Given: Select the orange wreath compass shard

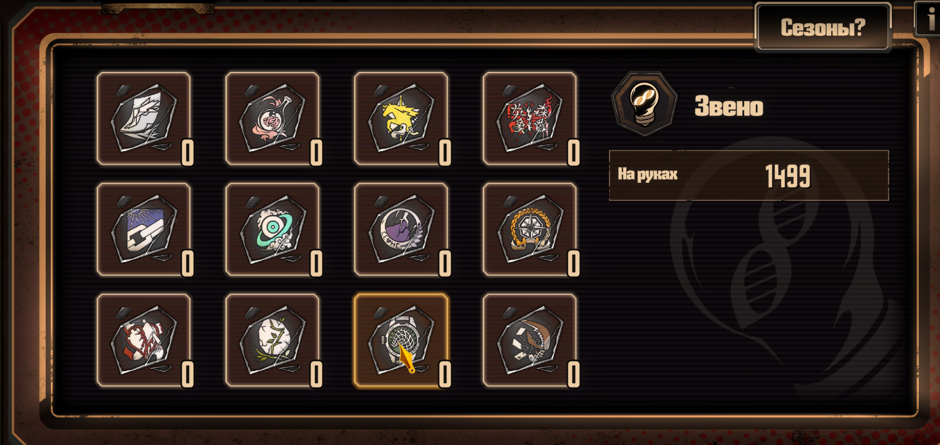Looking at the screenshot, I should pyautogui.click(x=530, y=229).
